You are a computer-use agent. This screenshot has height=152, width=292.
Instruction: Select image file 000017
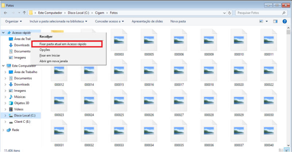click(179, 73)
